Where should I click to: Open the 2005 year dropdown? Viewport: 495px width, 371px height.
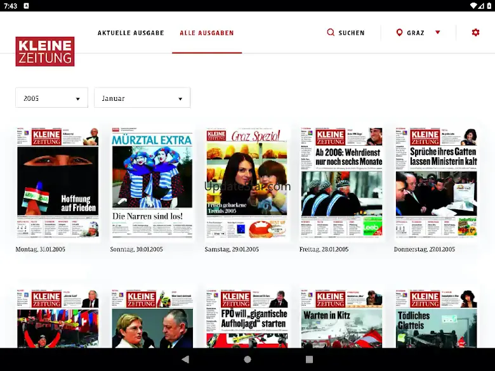point(51,98)
